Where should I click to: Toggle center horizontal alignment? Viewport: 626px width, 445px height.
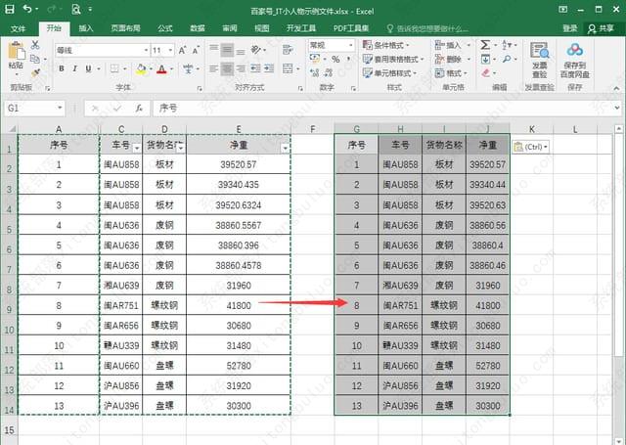pos(227,68)
